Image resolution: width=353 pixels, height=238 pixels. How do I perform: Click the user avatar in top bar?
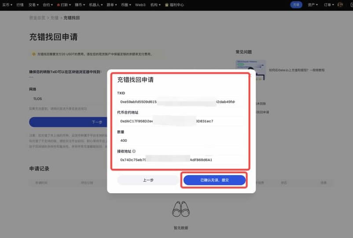[x=340, y=4]
